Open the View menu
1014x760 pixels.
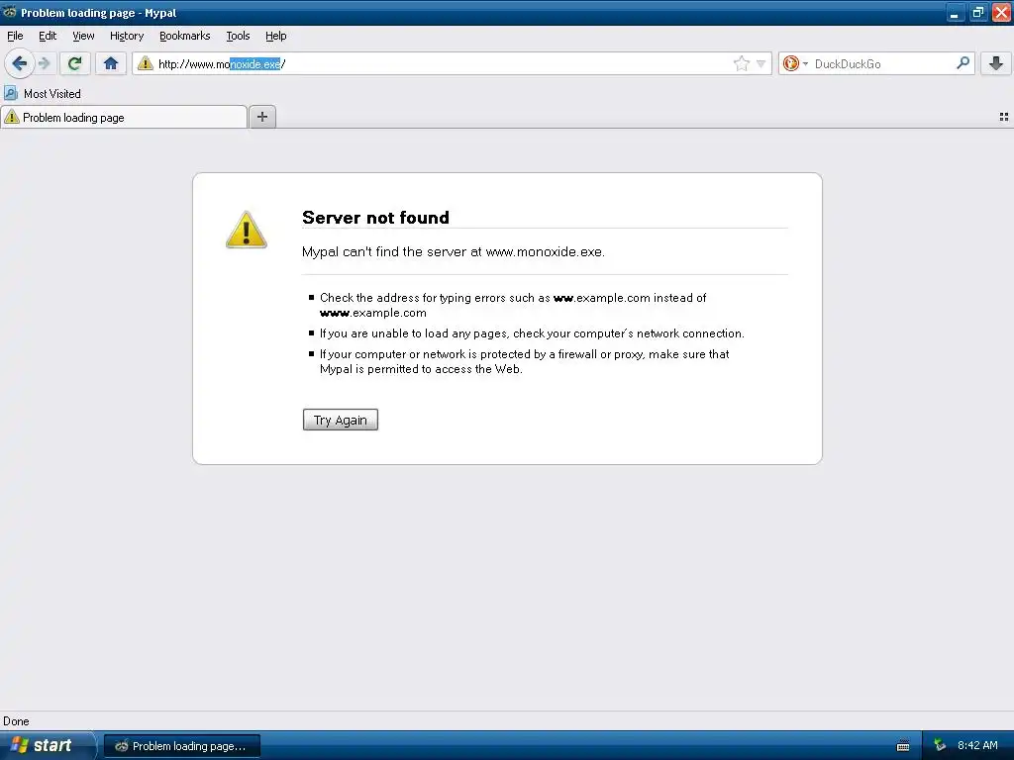point(83,36)
